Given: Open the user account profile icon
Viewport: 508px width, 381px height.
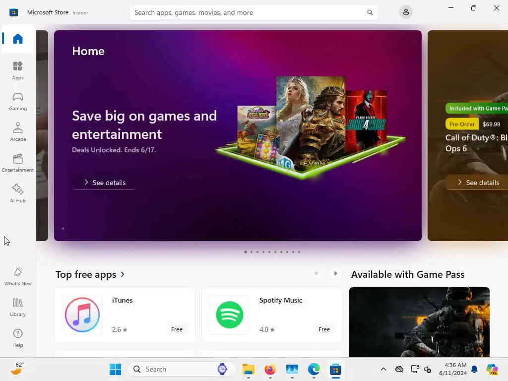Looking at the screenshot, I should pyautogui.click(x=406, y=12).
